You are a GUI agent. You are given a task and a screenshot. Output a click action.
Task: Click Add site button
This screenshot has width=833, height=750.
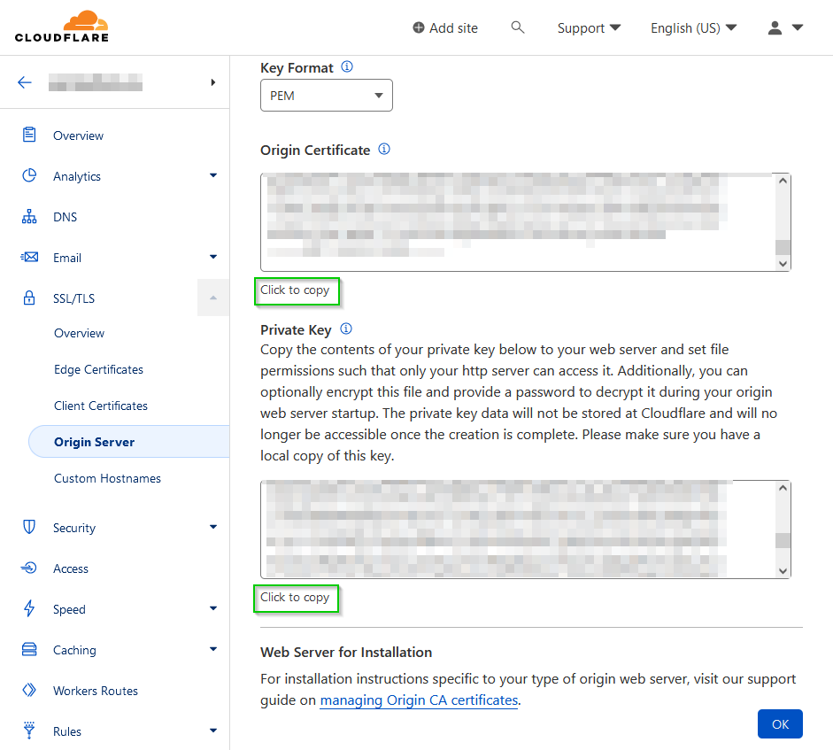pos(445,27)
